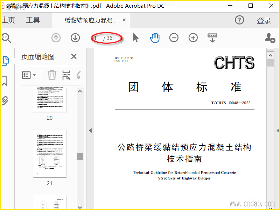This screenshot has height=210, width=280.
Task: Switch to the 主页 home tab
Action: coord(8,20)
